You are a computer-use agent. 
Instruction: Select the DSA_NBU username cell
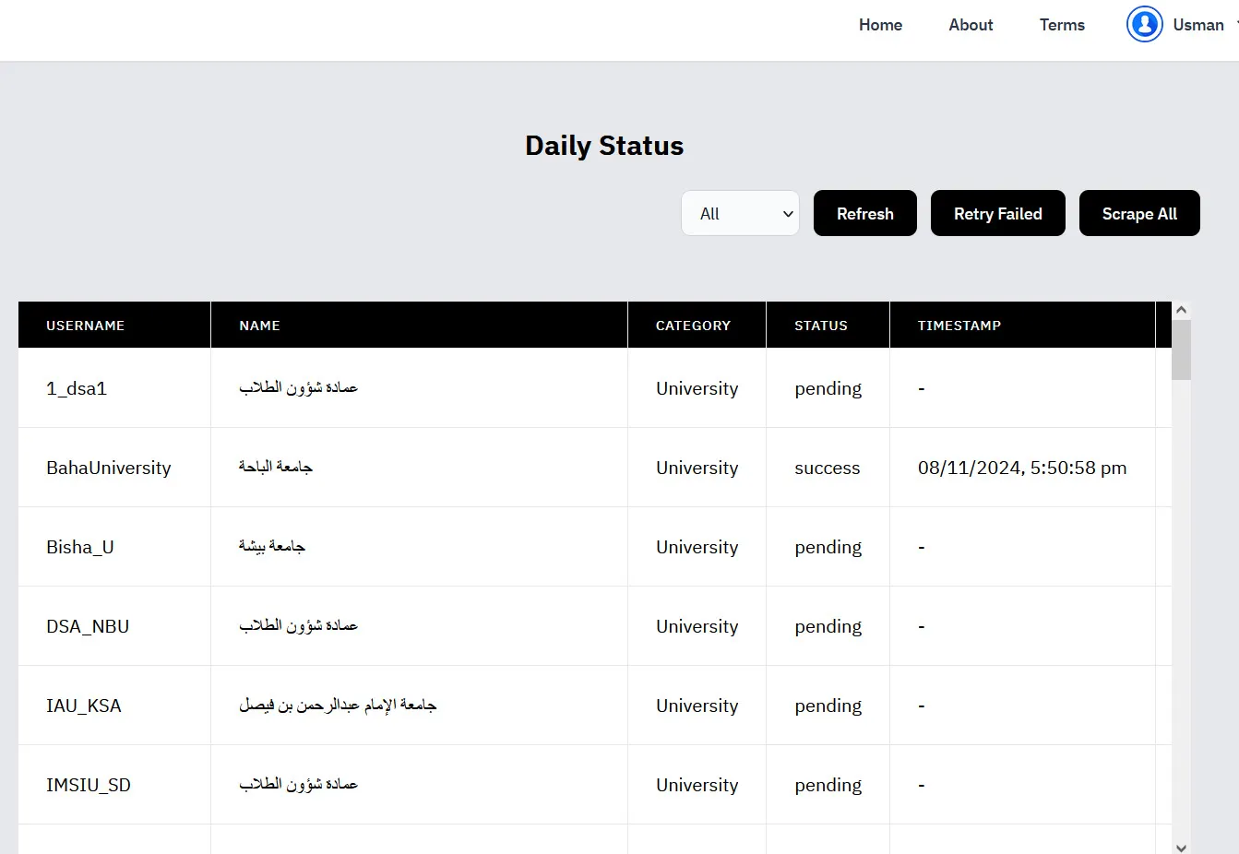(114, 626)
